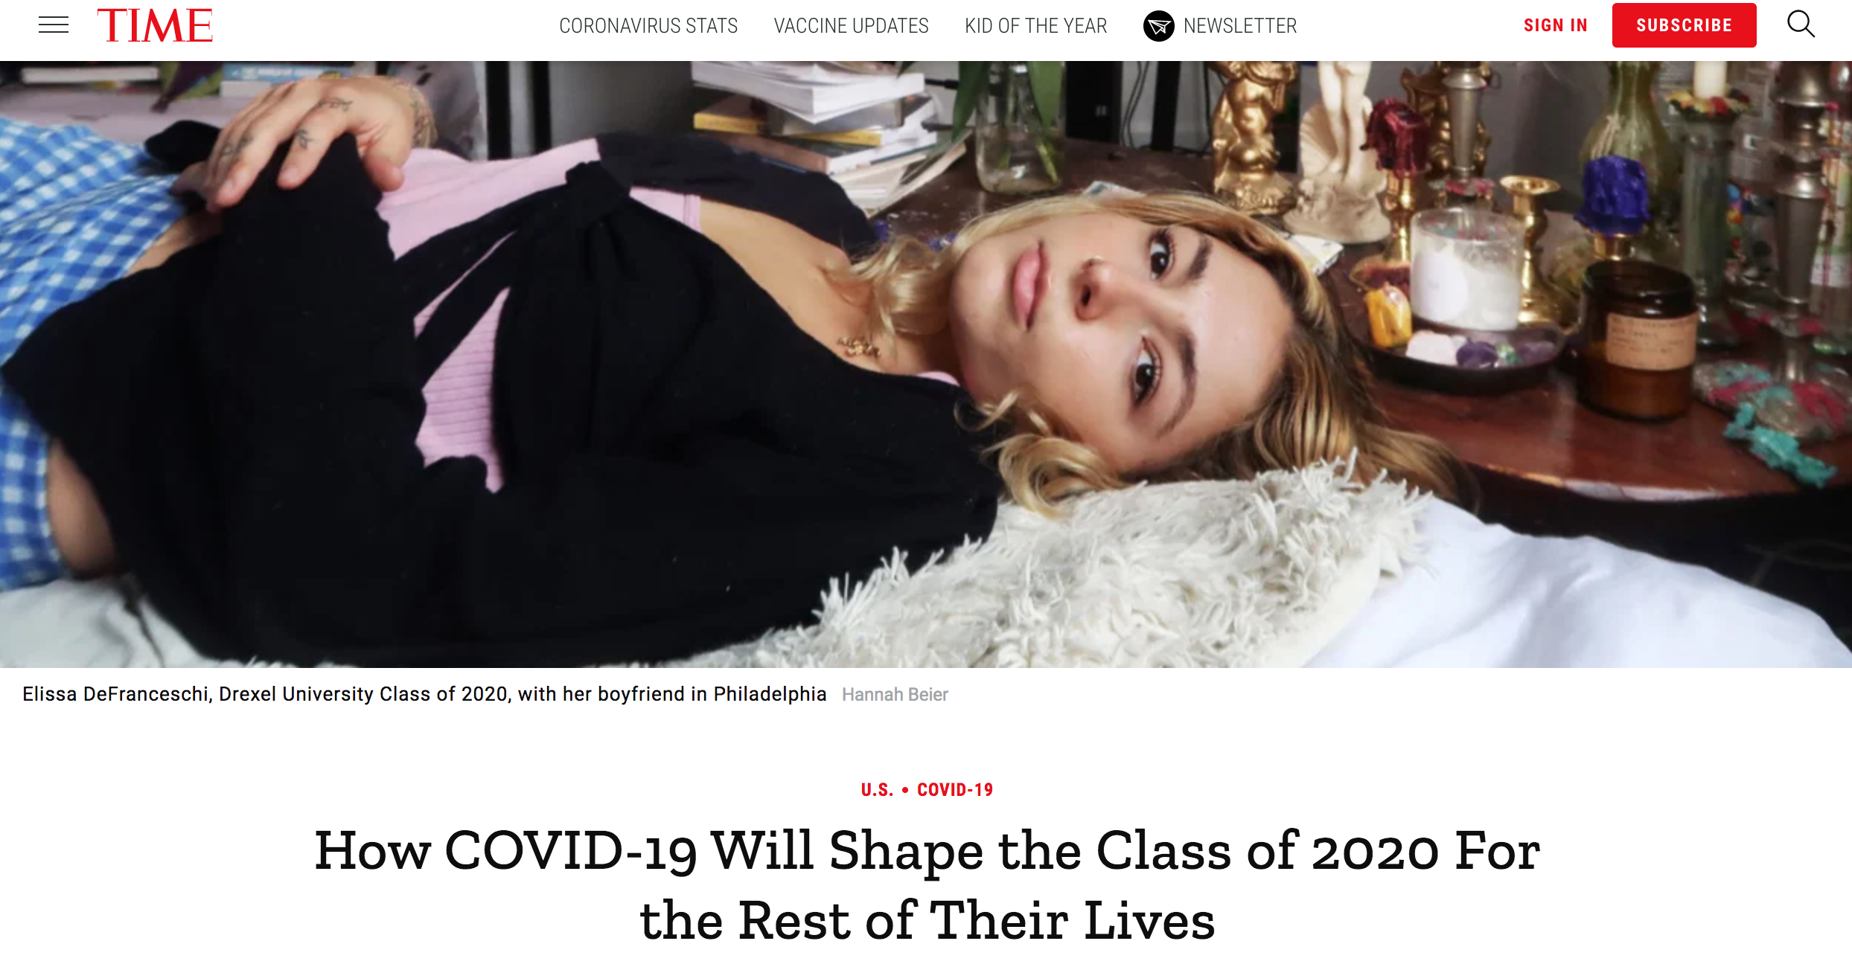The width and height of the screenshot is (1852, 970).
Task: Click the hero photo of Elissa
Action: 926,364
